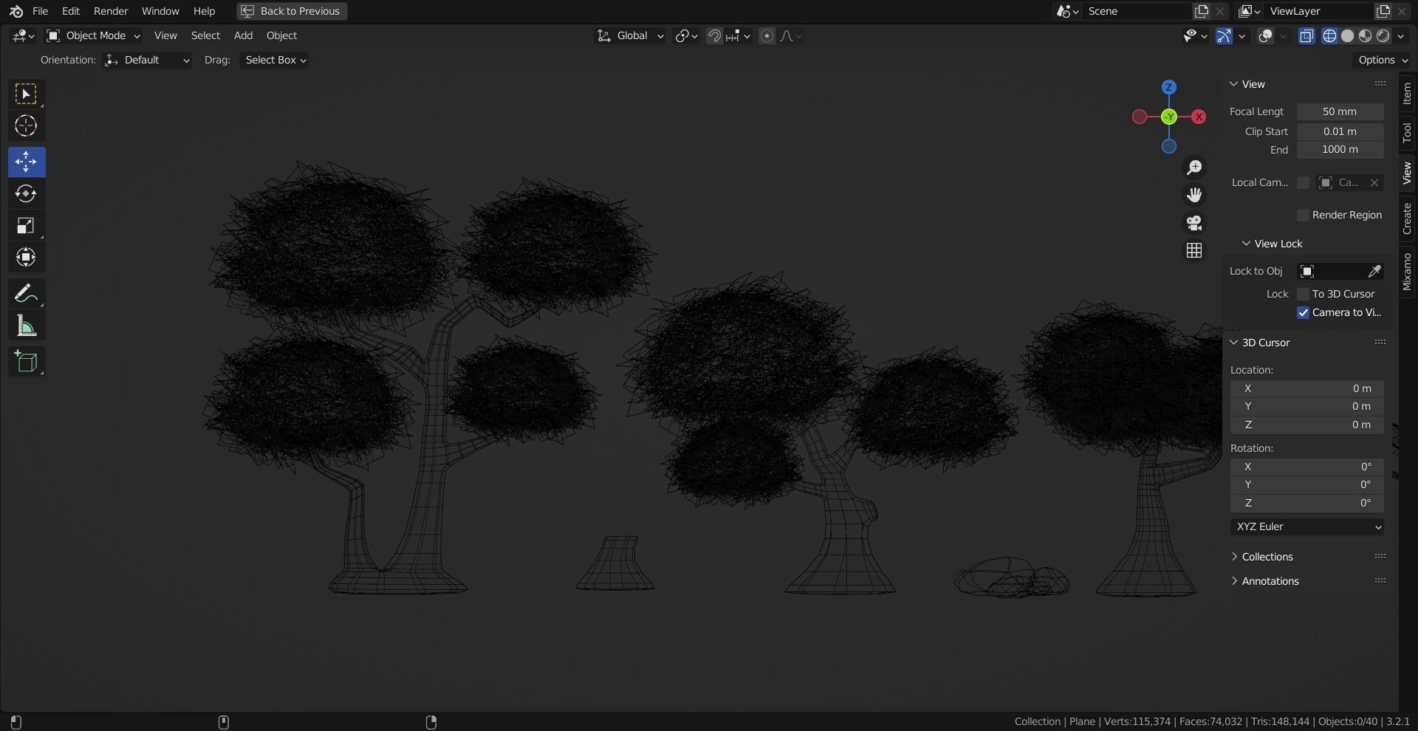Switch to material preview shading

click(x=1366, y=35)
